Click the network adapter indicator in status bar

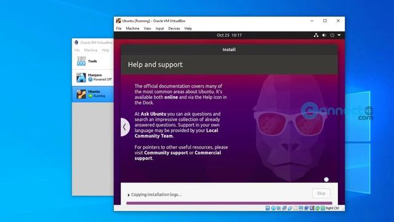284,208
